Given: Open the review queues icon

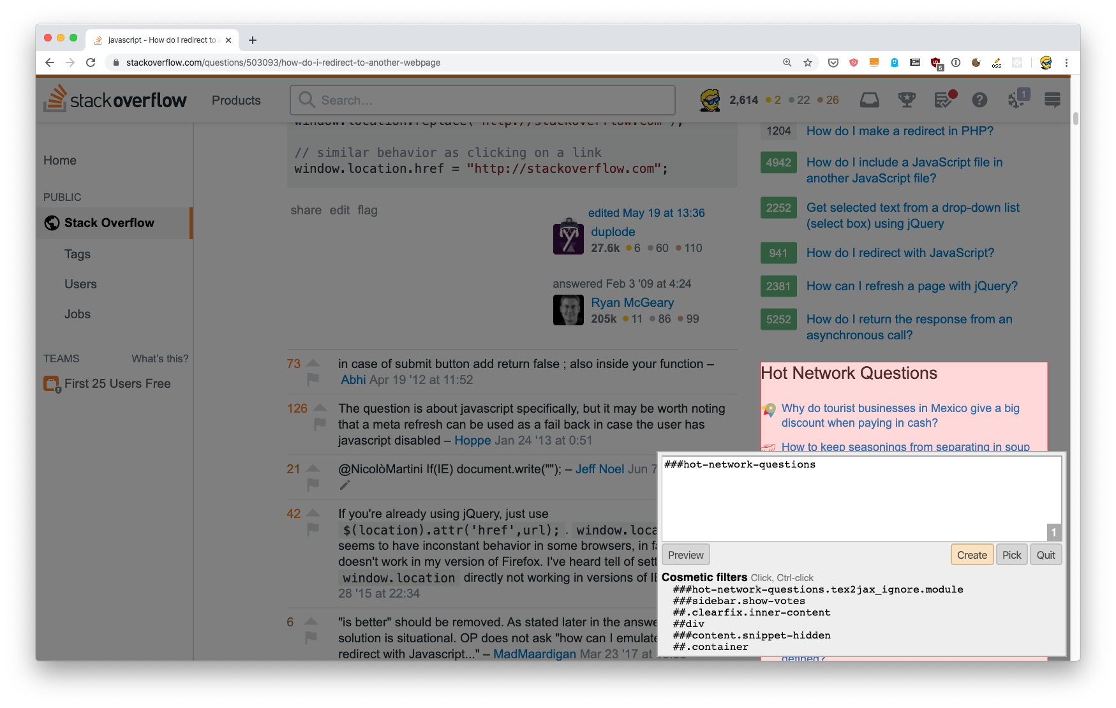Looking at the screenshot, I should pos(943,100).
